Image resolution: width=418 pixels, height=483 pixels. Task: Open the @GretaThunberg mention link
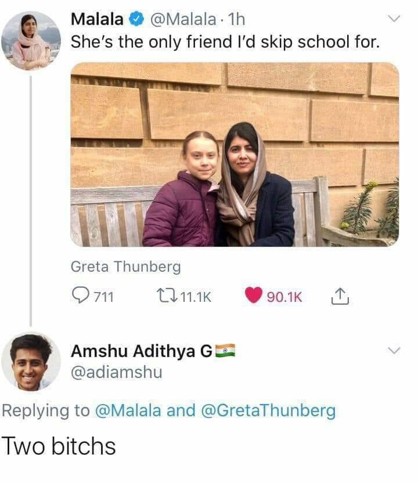click(x=268, y=411)
